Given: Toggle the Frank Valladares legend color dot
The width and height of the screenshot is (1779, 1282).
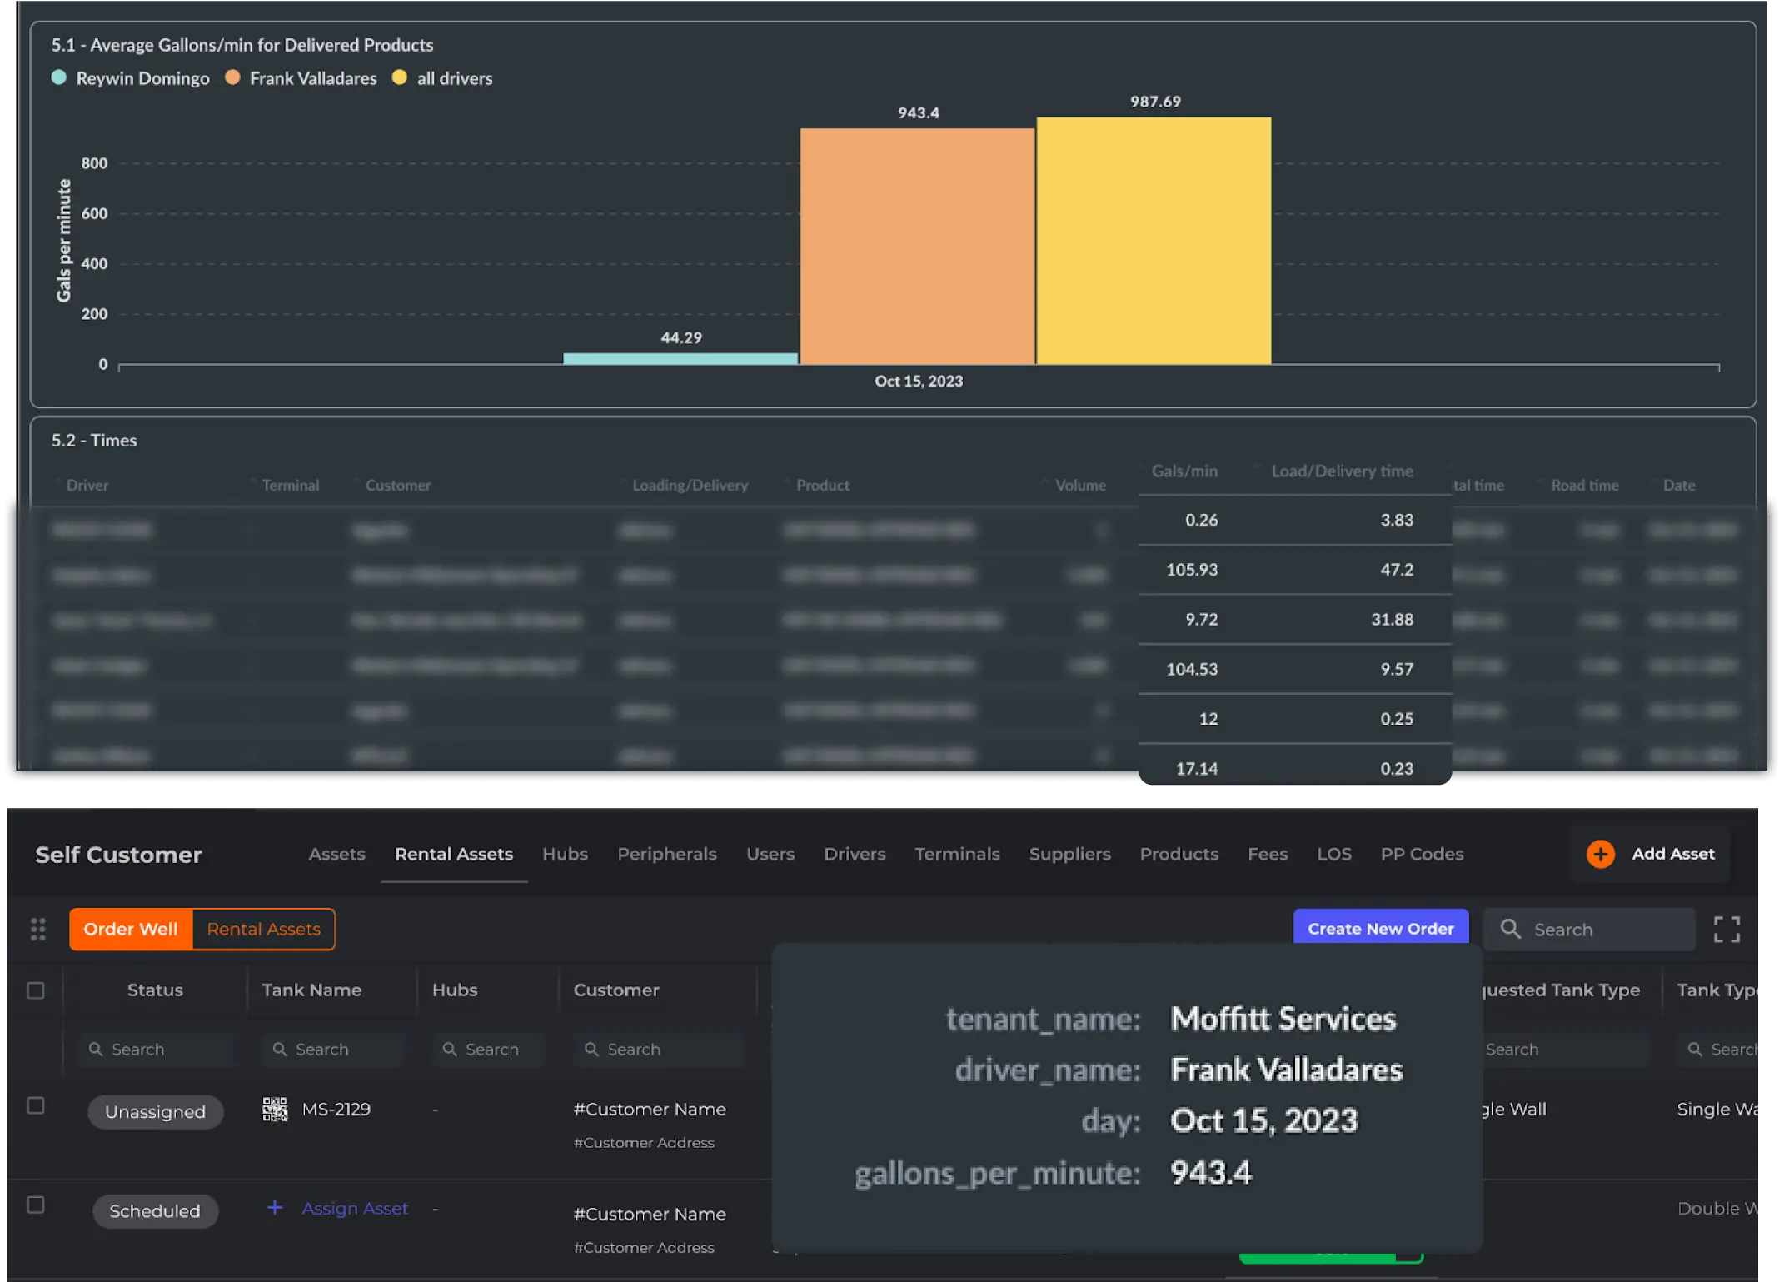Looking at the screenshot, I should (x=233, y=77).
